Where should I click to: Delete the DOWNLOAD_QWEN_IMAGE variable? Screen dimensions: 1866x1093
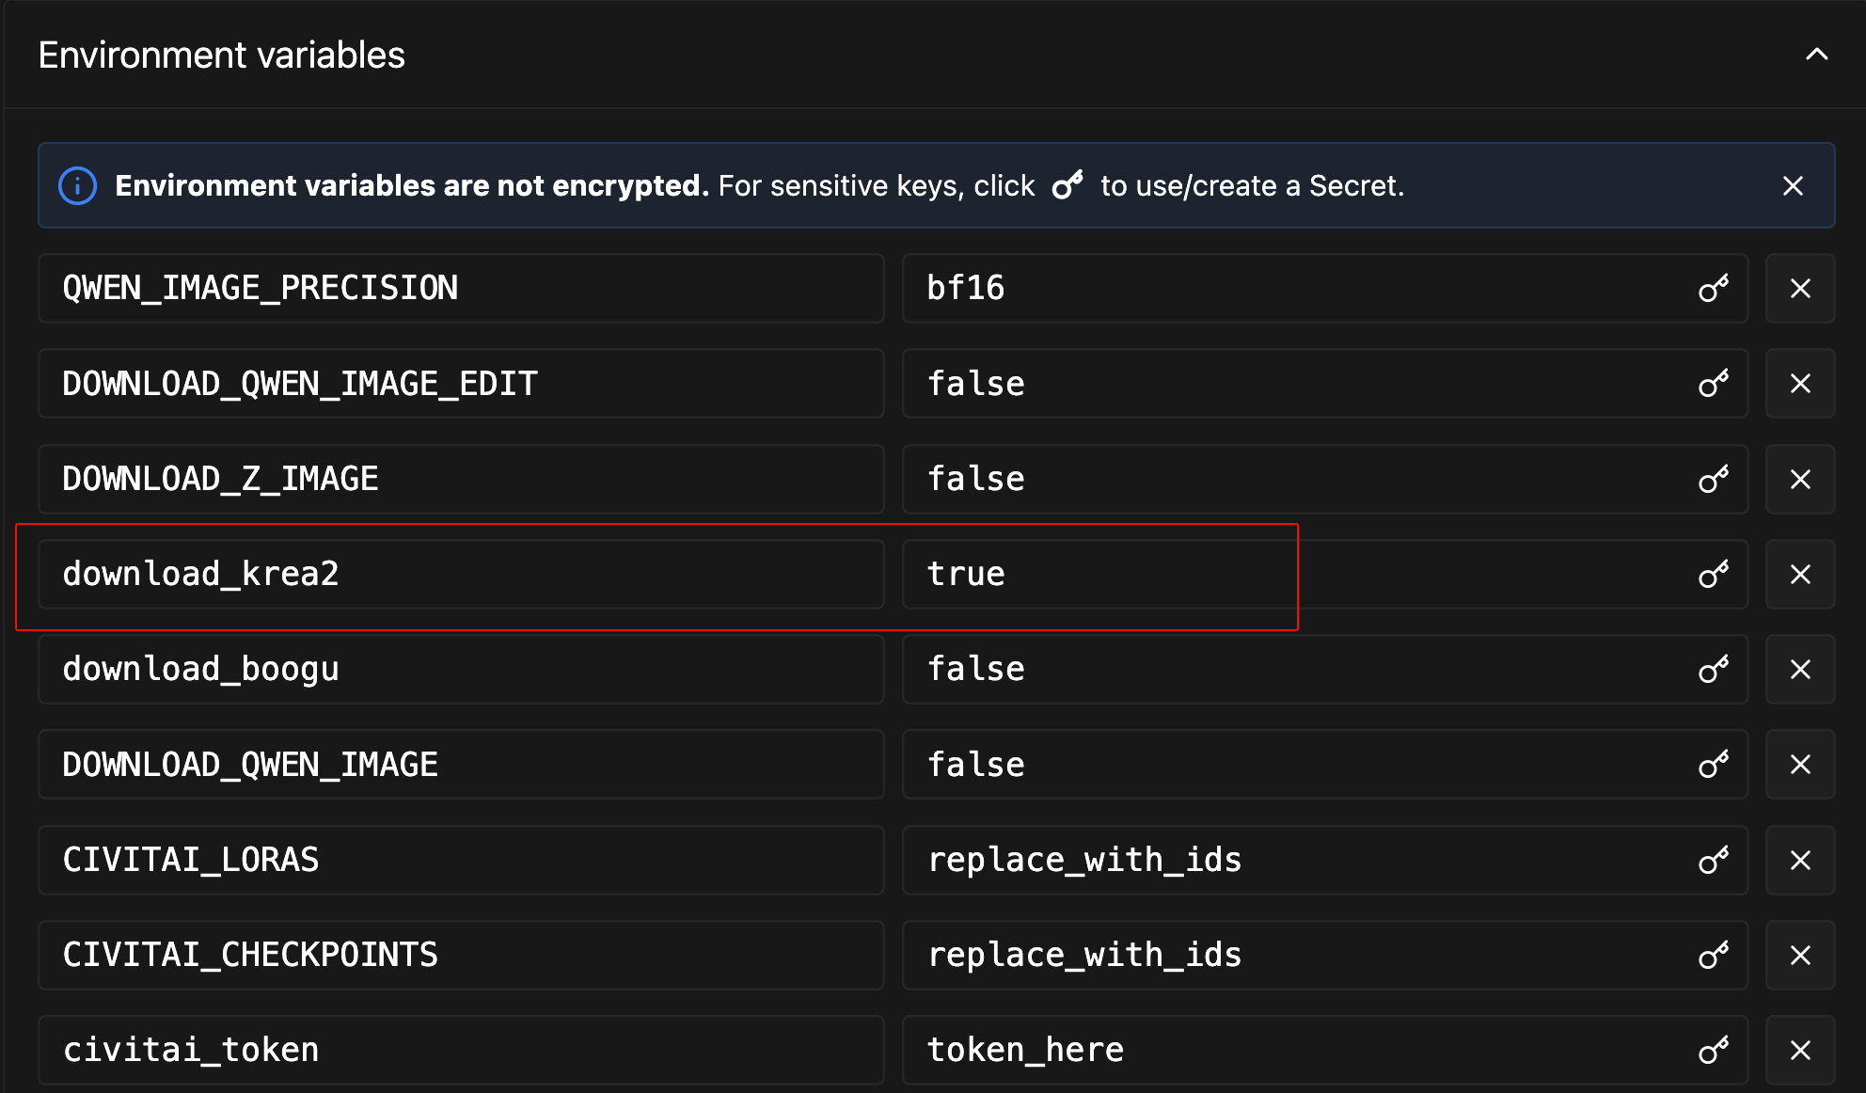coord(1800,765)
